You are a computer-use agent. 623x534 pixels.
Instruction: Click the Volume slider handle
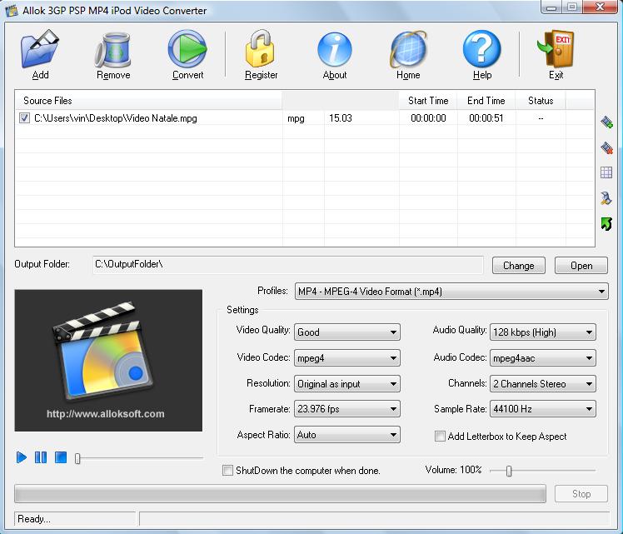pos(509,471)
